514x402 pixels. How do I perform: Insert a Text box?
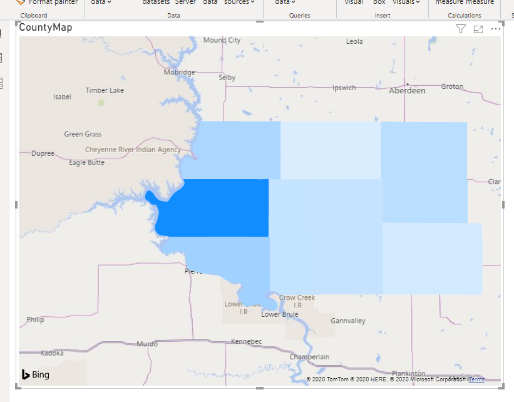point(379,3)
